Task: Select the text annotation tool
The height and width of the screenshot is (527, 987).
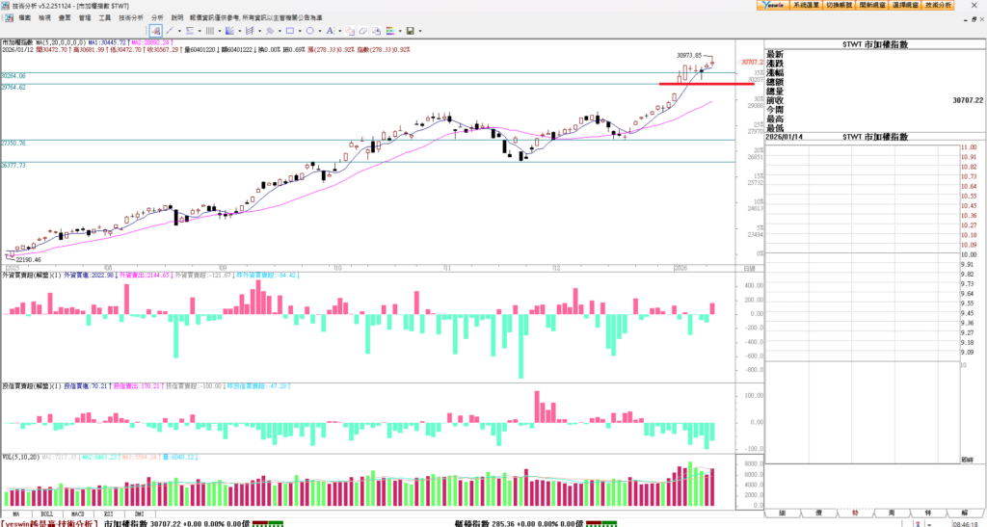Action: (330, 31)
